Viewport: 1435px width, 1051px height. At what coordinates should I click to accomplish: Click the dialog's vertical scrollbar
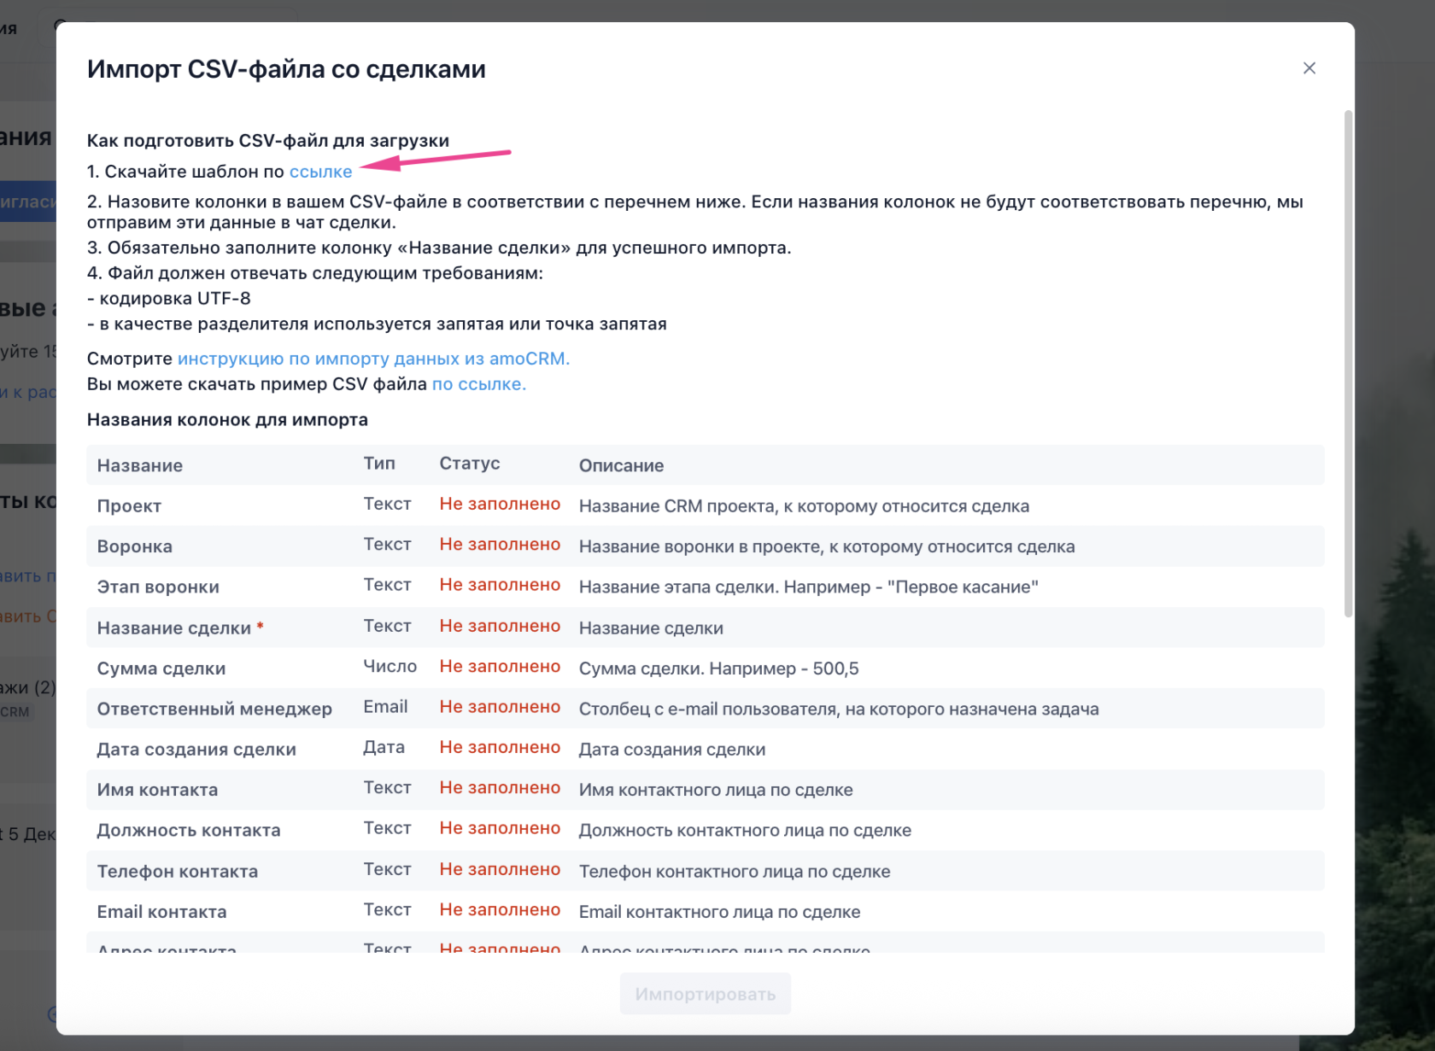pyautogui.click(x=1348, y=363)
